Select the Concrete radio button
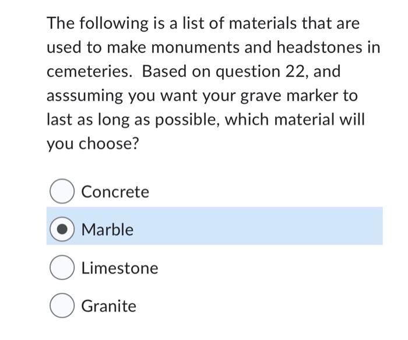The image size is (408, 340). pos(62,191)
